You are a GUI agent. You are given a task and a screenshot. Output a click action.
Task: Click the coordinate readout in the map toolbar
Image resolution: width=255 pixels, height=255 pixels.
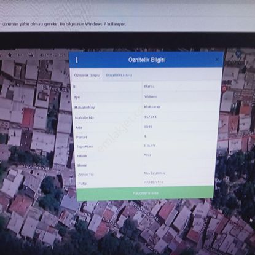(52, 55)
